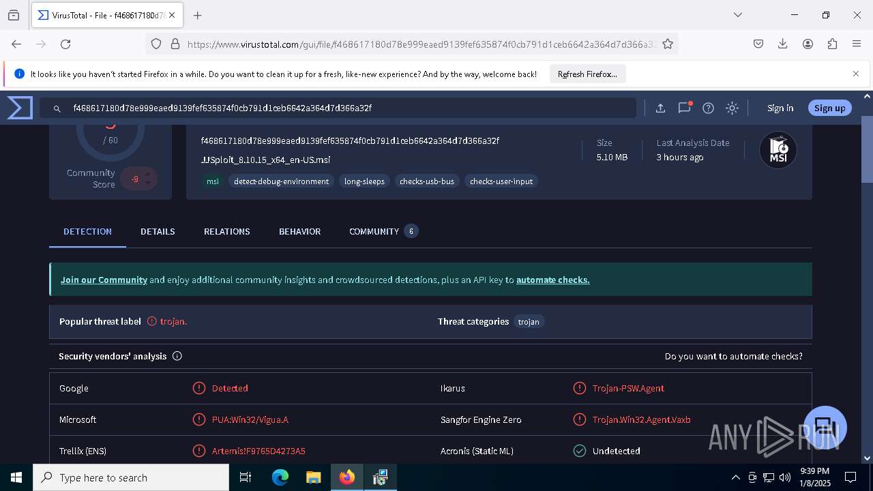This screenshot has height=491, width=873.
Task: Click the Sangfor Trojan.Win32.Agent.Vaxb result
Action: [x=641, y=419]
